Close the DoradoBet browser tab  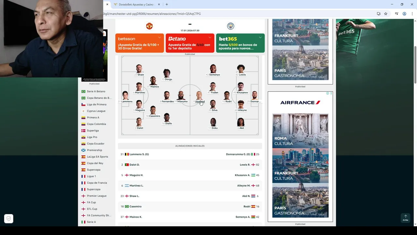tap(159, 5)
